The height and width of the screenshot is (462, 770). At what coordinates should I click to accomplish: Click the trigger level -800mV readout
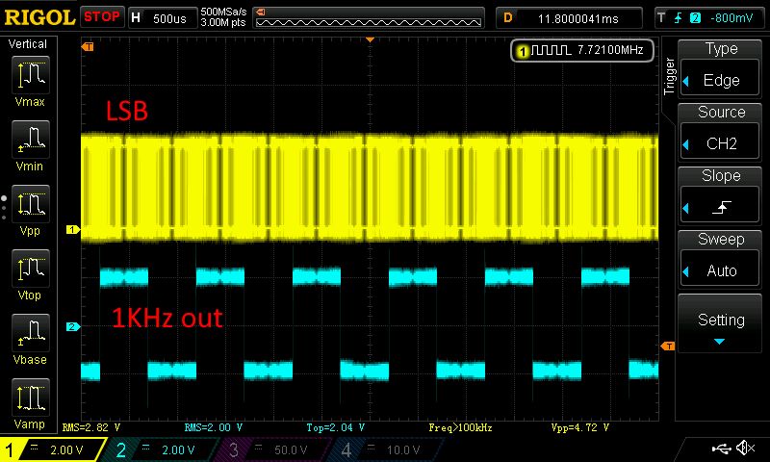point(731,18)
